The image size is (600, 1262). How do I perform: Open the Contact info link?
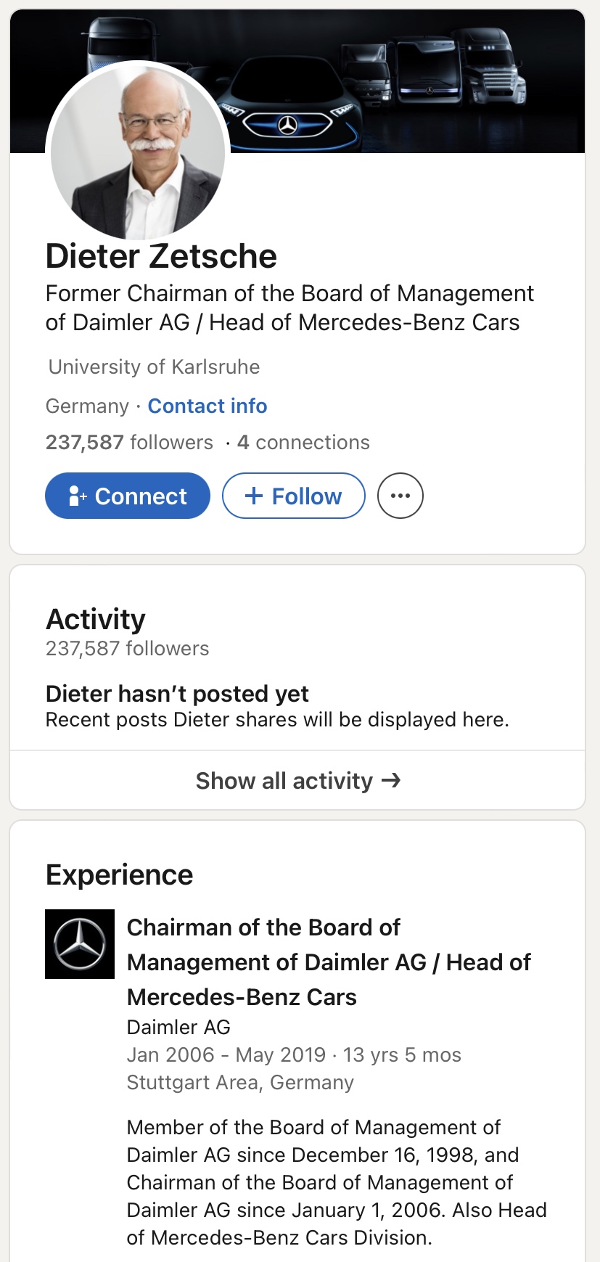[x=207, y=406]
